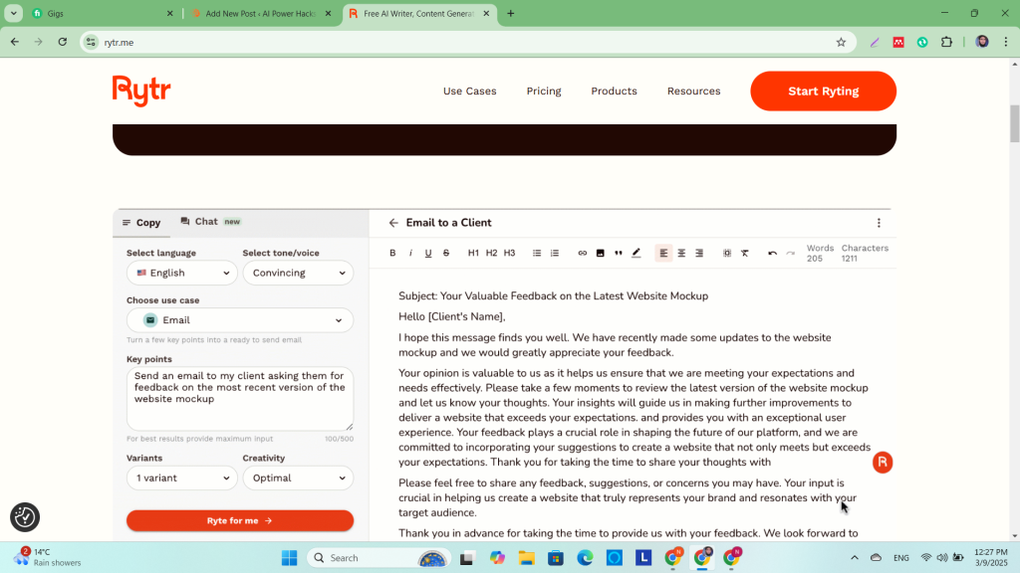Expand the Convincing tone dropdown
Viewport: 1020px width, 573px height.
tap(298, 273)
